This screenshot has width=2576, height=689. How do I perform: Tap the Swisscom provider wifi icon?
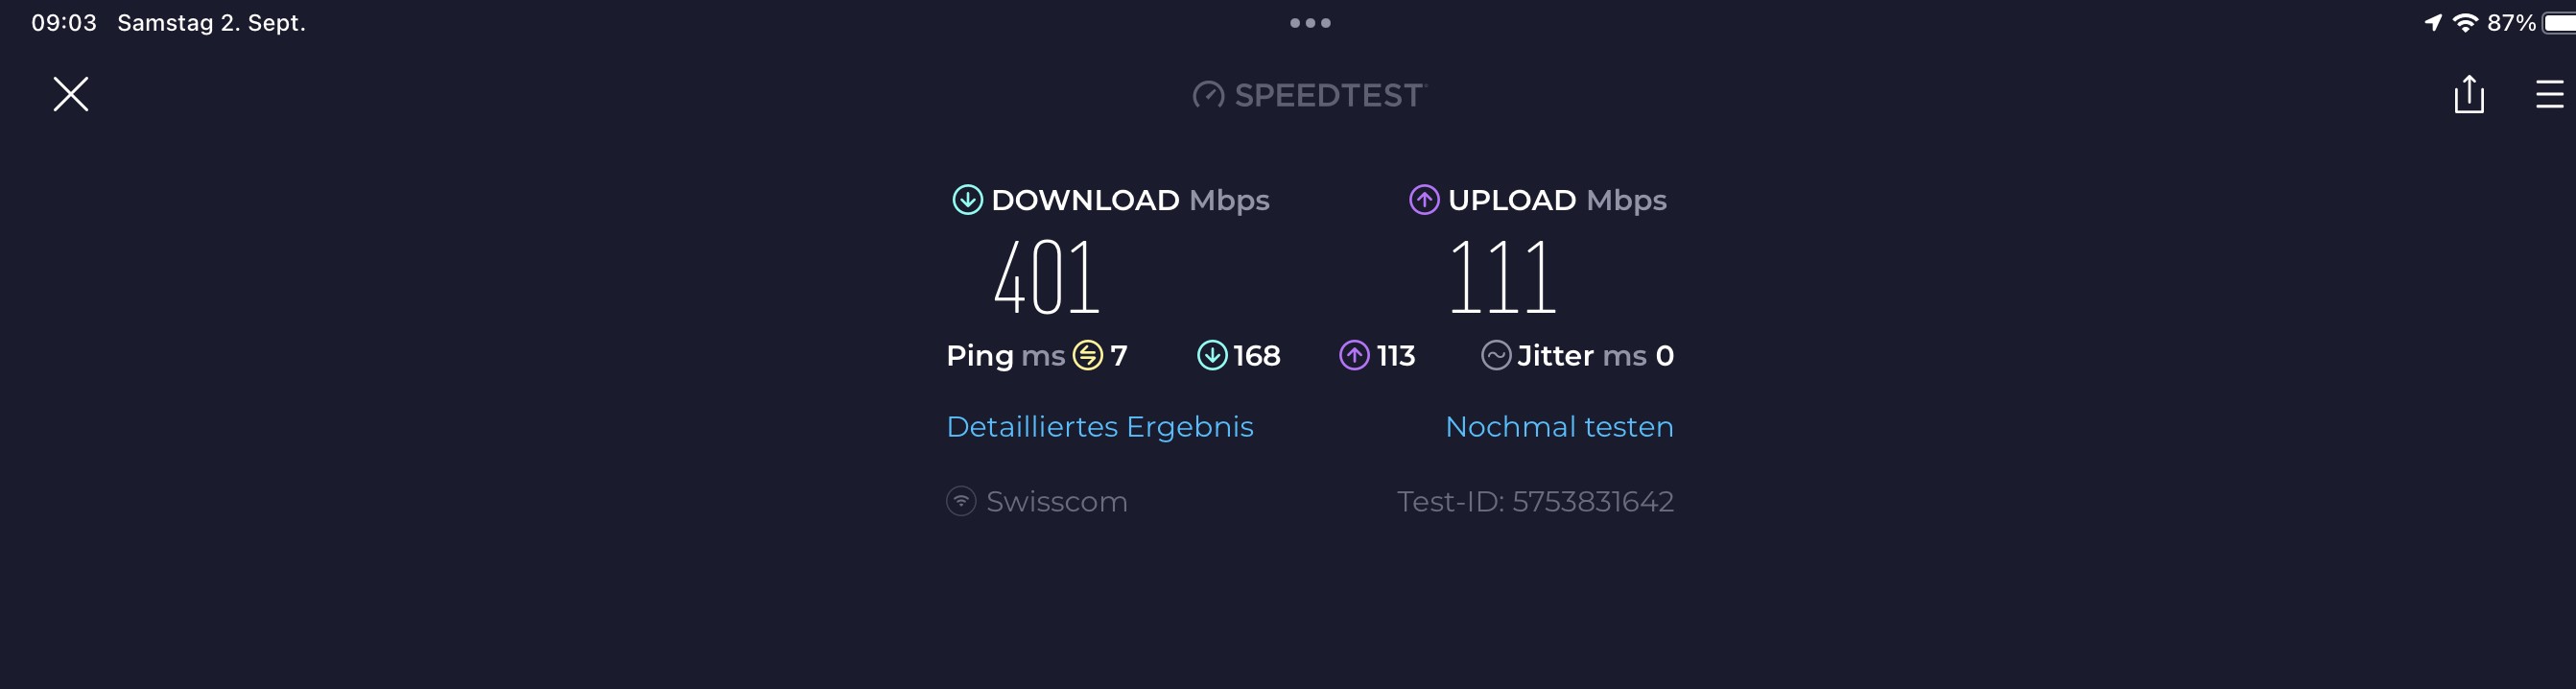[x=961, y=501]
